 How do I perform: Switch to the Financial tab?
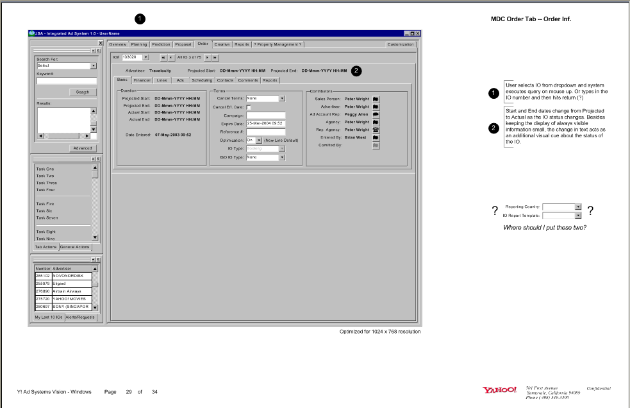point(142,80)
